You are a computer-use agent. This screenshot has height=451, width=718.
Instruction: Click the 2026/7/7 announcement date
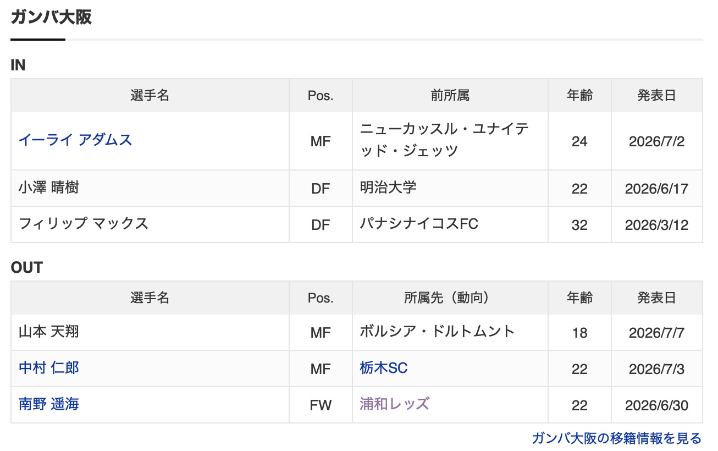(x=657, y=333)
